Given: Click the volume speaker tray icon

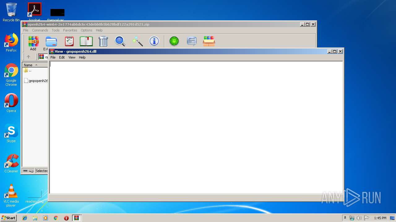Looking at the screenshot, I should 359,218.
